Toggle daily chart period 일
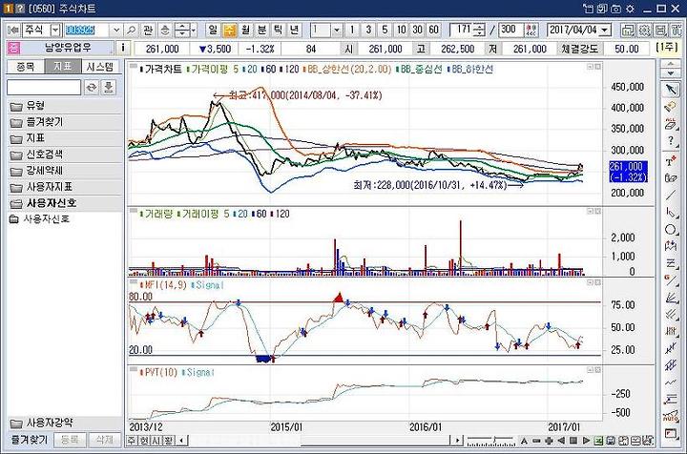687x454 pixels. (x=213, y=30)
